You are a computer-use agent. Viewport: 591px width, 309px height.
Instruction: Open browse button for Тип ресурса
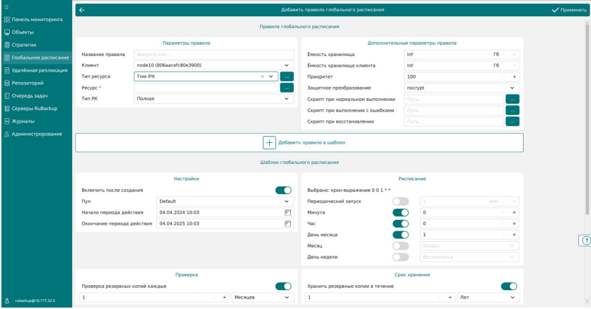(x=287, y=76)
